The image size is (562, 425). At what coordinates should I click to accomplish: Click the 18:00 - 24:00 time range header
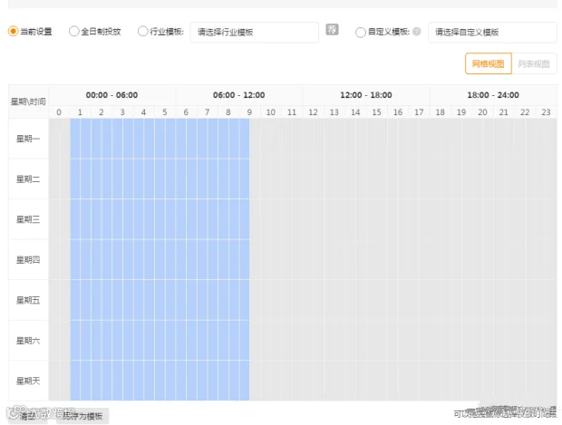493,95
